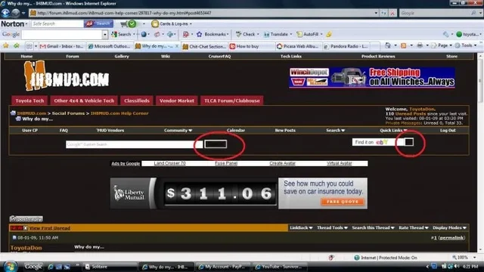The image size is (484, 272).
Task: Click the Stop loading red X icon
Action: (392, 13)
